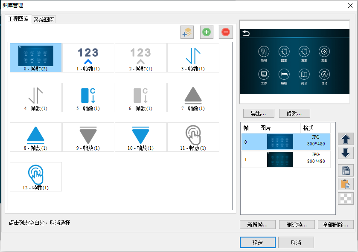Click 删除帧... to delete frame
Image resolution: width=358 pixels, height=252 pixels.
coord(297,225)
